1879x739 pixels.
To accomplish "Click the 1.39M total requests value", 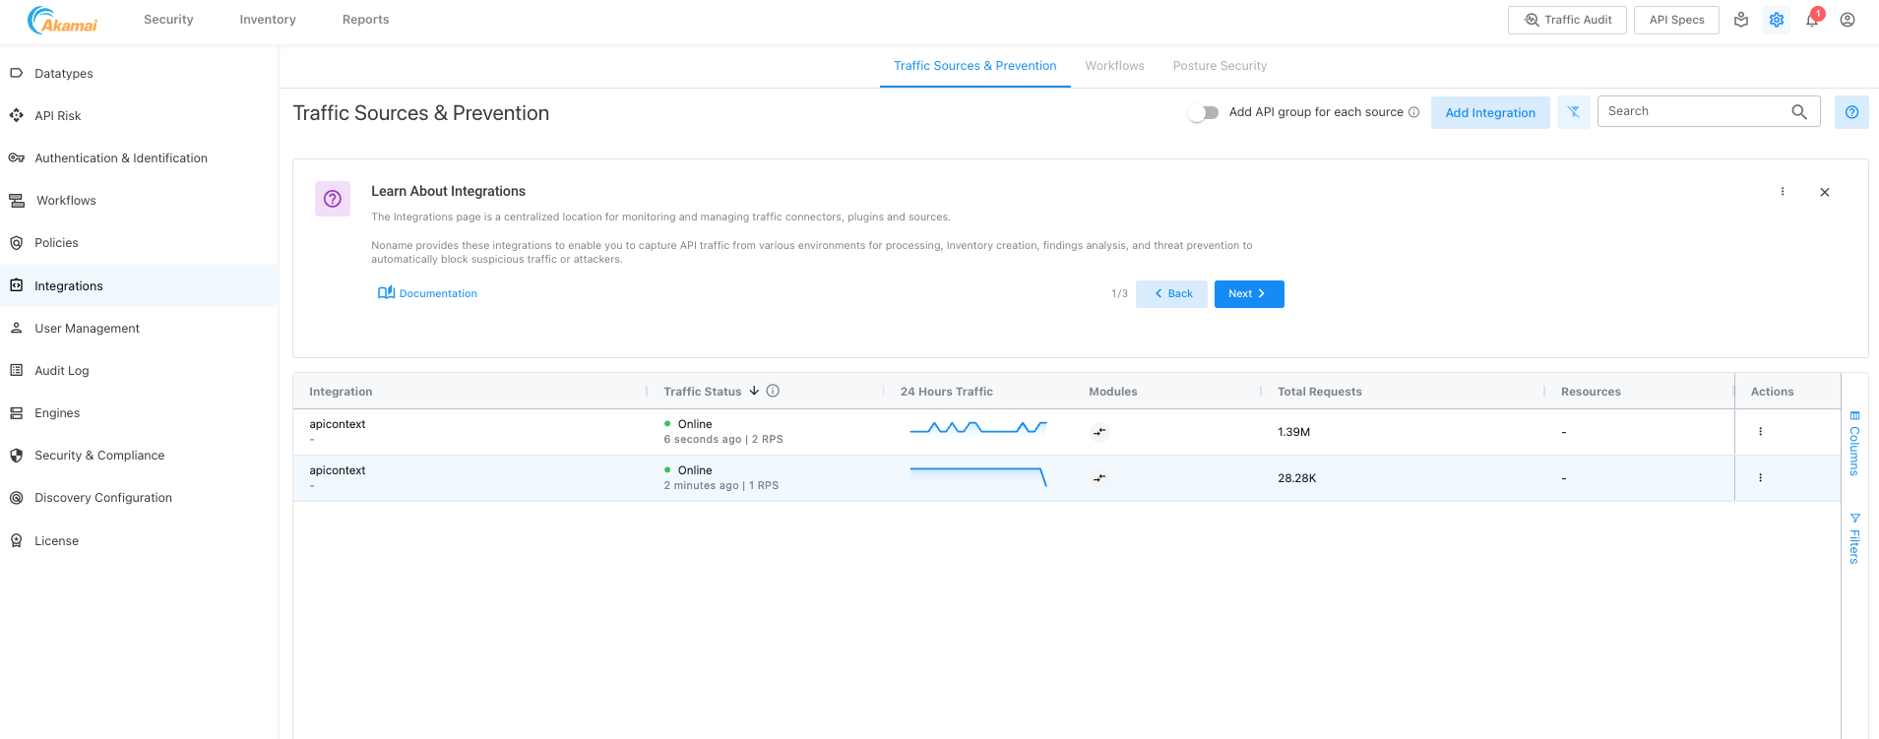I will (x=1293, y=432).
